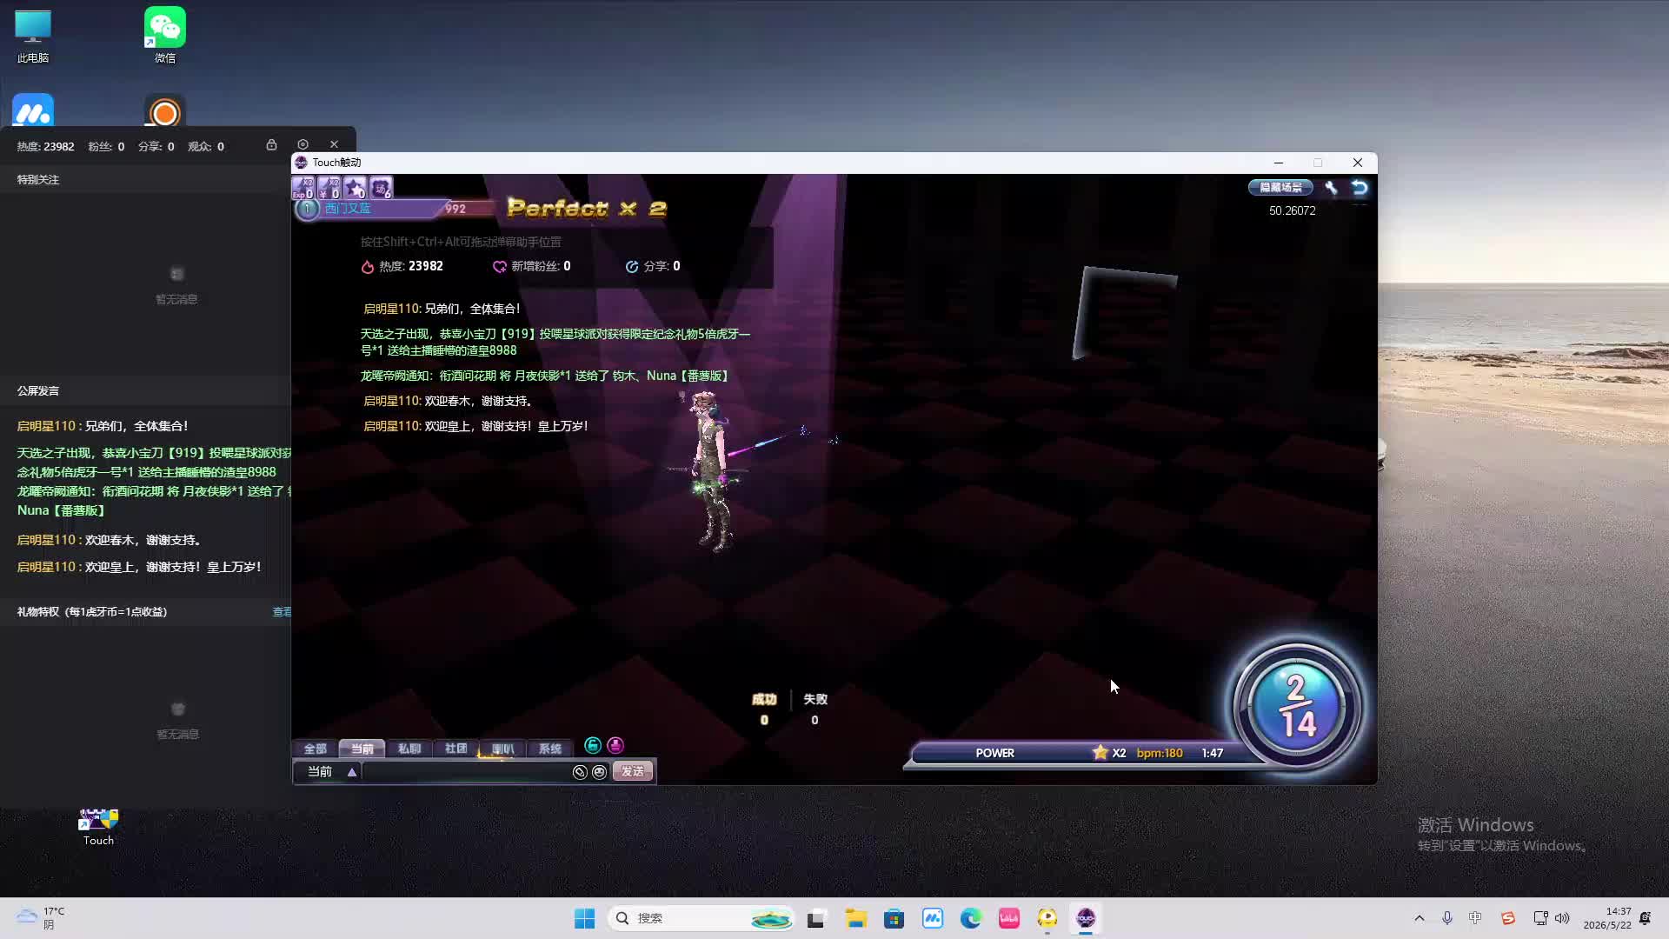Click the weather widget showing 17°C

[x=42, y=918]
